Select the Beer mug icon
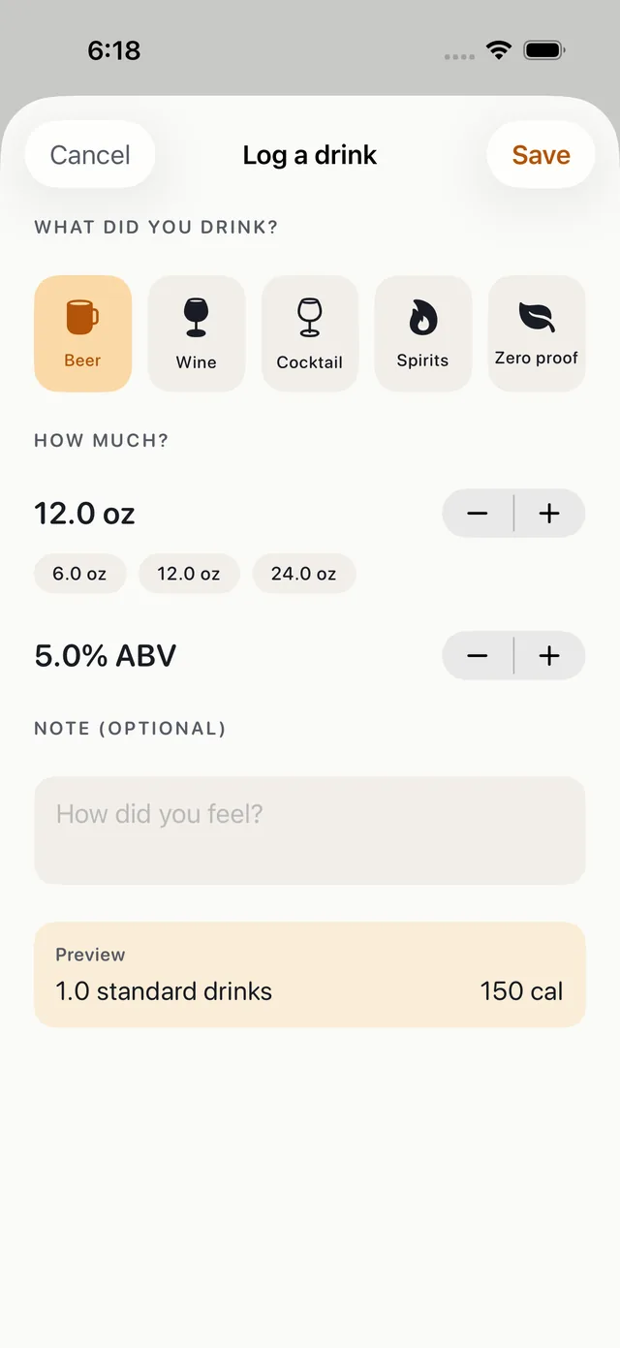 [82, 317]
